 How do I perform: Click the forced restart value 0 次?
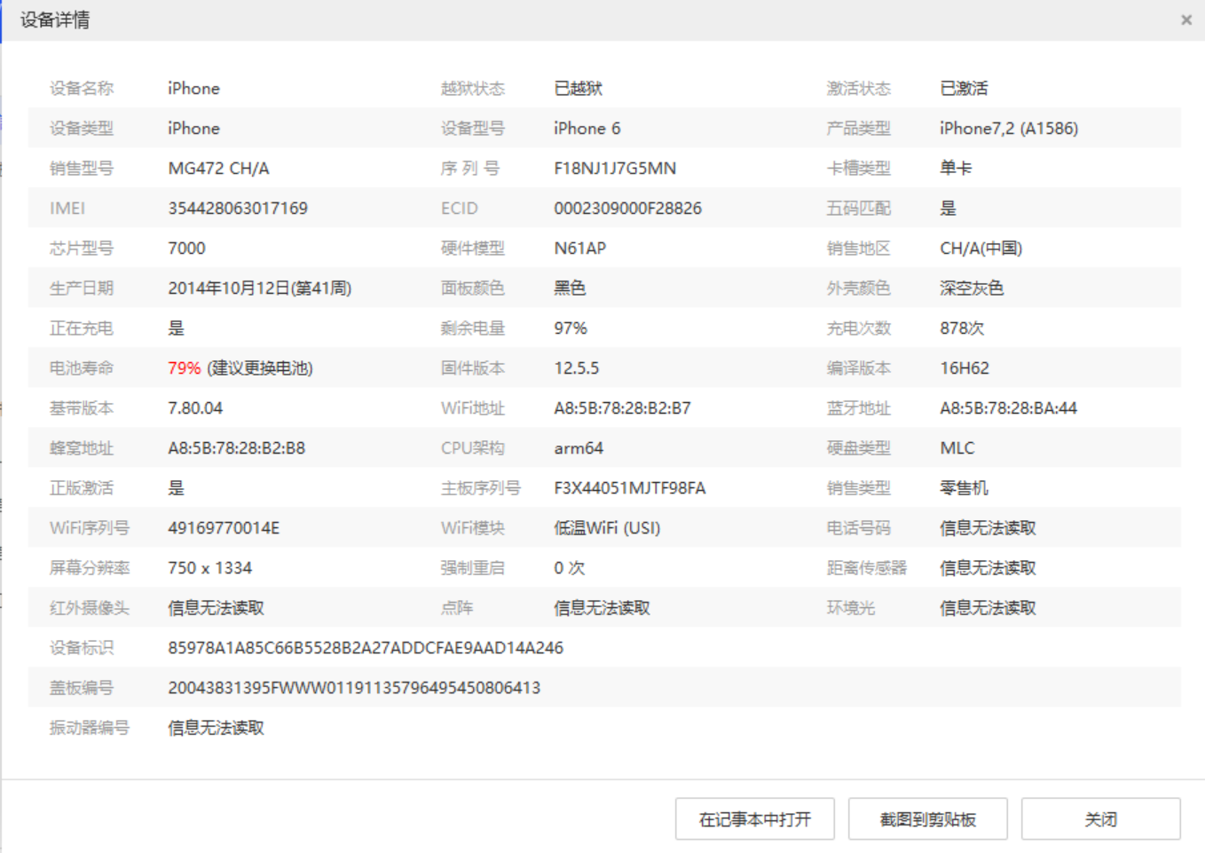click(570, 568)
